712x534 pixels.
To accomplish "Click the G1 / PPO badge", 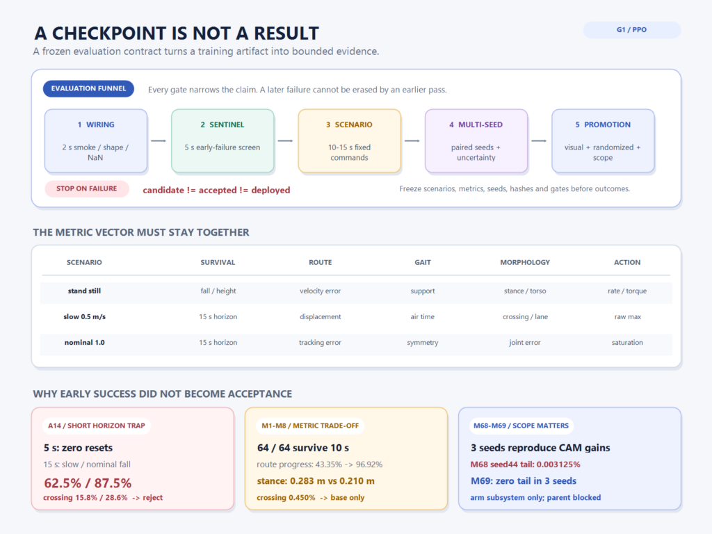I will [x=631, y=30].
